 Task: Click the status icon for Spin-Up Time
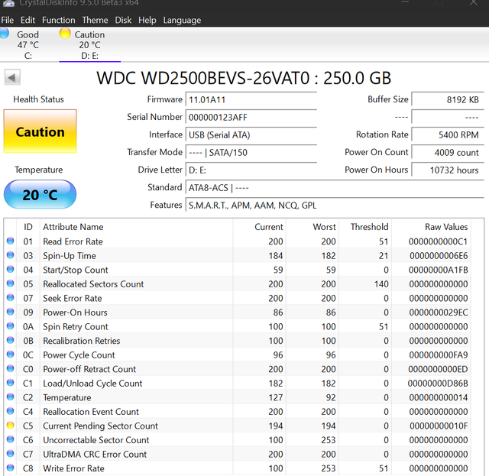pyautogui.click(x=10, y=255)
